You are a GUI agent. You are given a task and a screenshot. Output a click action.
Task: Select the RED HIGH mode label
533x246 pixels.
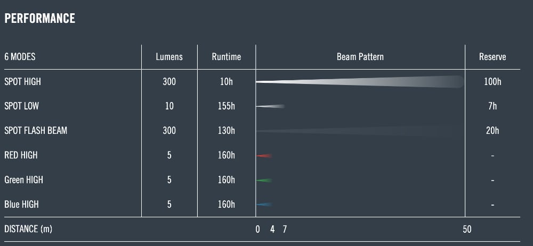(21, 155)
